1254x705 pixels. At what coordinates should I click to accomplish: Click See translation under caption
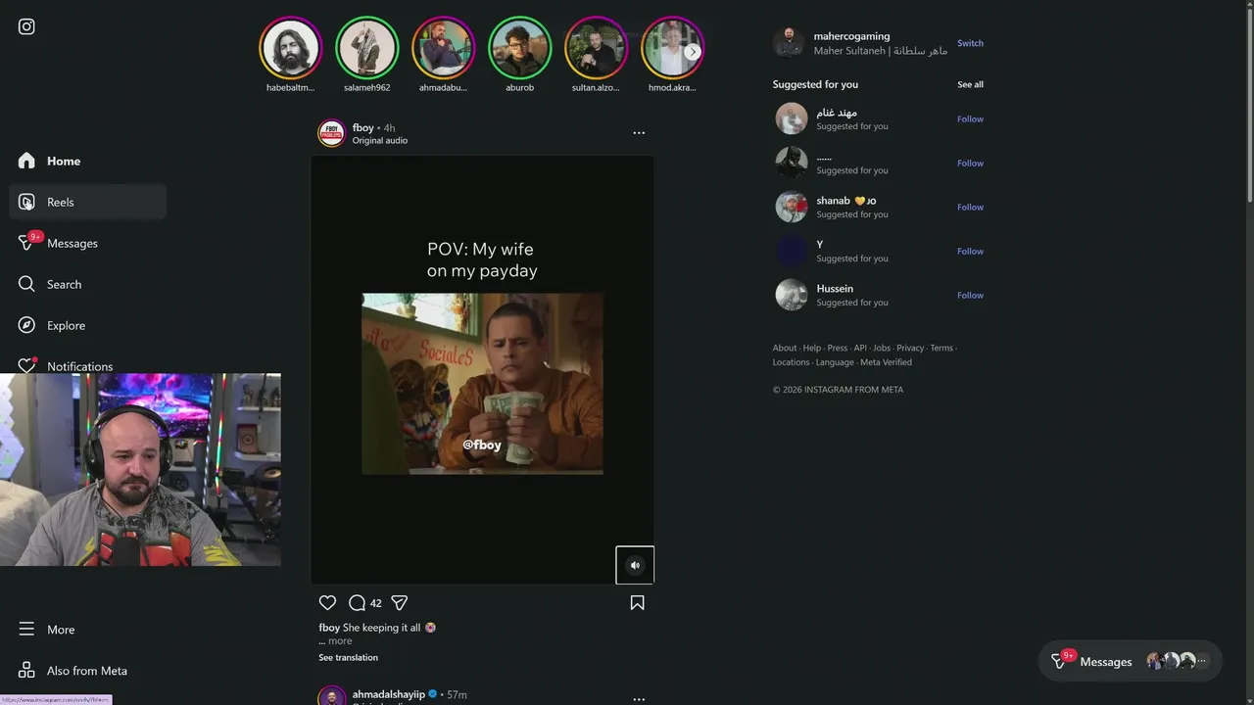tap(348, 658)
